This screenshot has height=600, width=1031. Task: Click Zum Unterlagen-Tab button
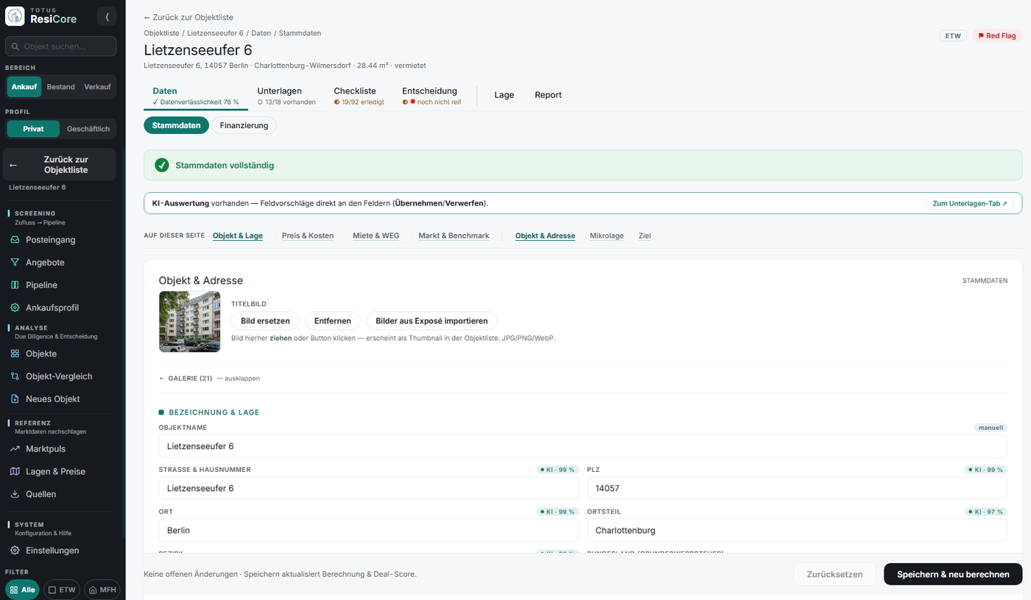(969, 203)
